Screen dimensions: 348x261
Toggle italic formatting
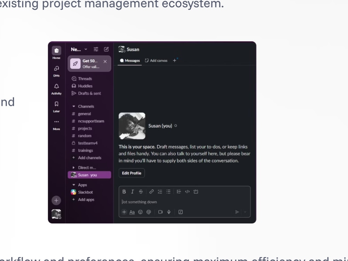pos(132,191)
